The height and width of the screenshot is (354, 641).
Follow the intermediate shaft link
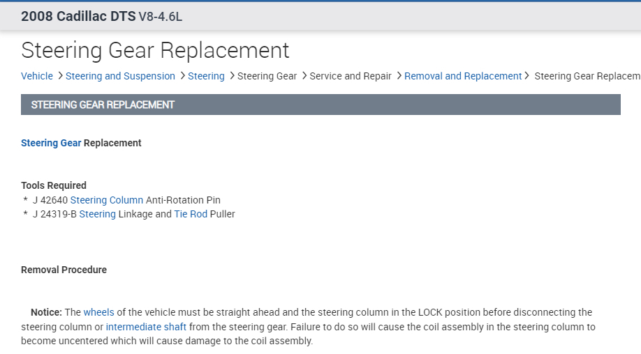tap(146, 327)
